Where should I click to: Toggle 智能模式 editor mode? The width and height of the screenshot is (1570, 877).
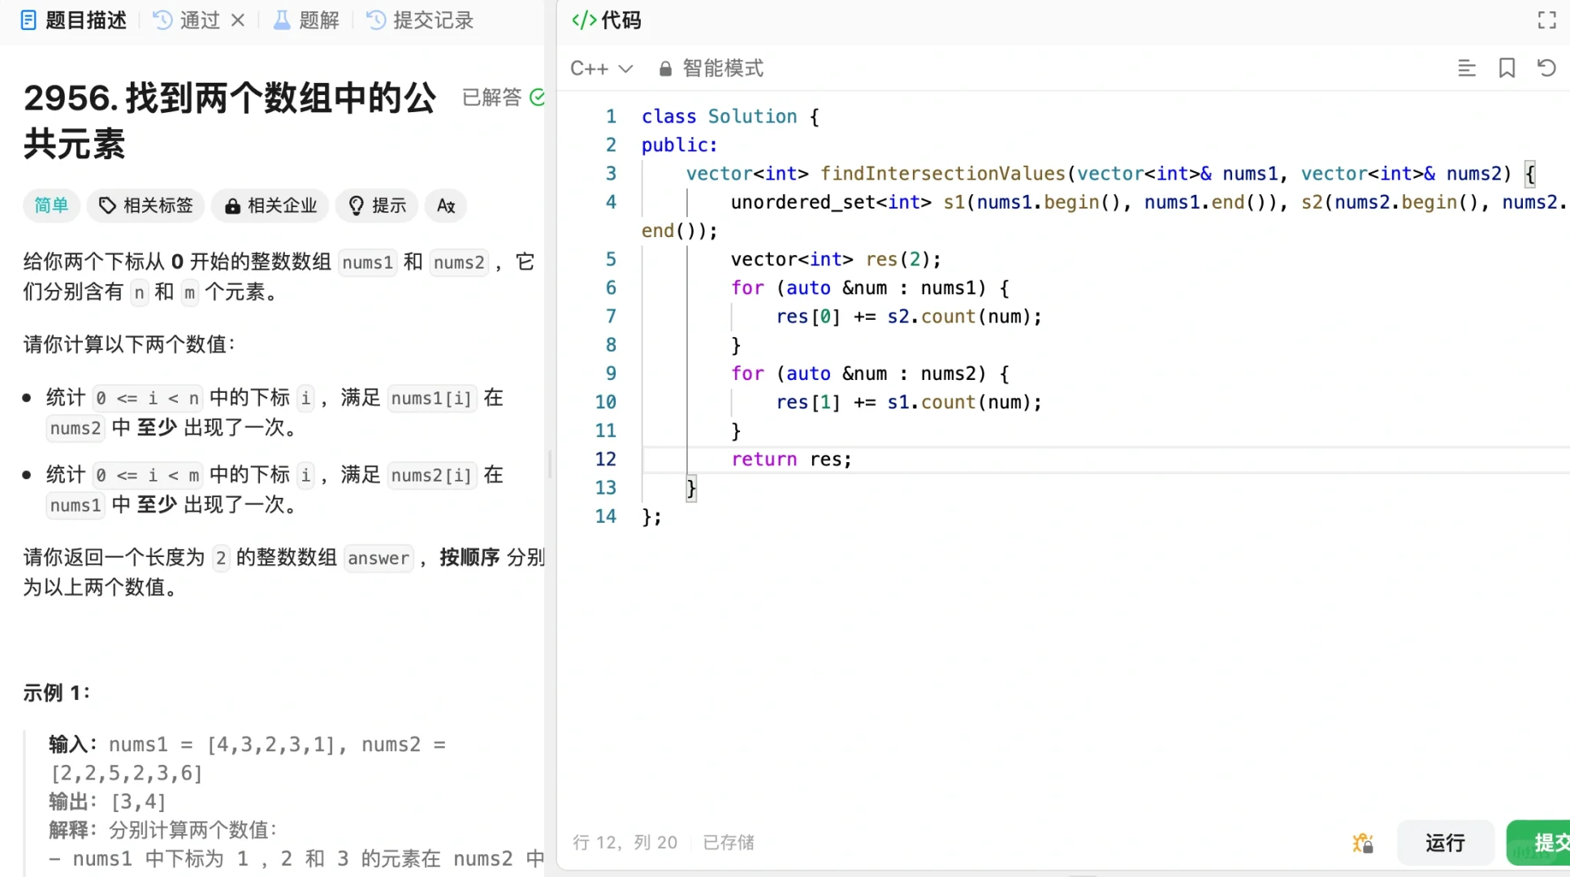point(711,68)
